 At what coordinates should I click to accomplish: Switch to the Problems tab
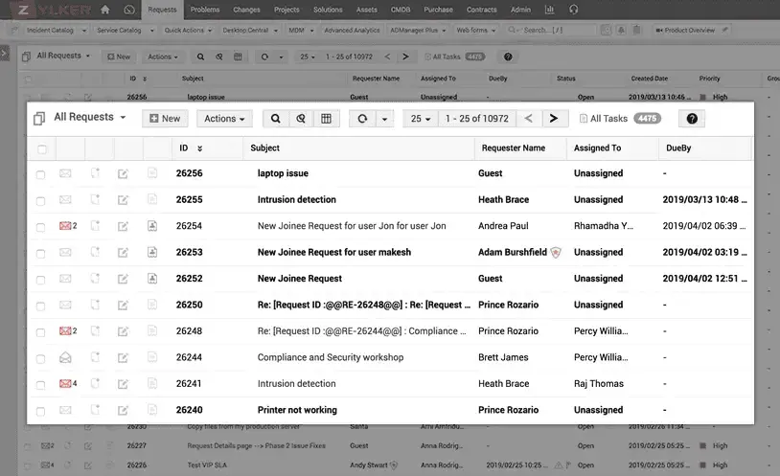[204, 10]
